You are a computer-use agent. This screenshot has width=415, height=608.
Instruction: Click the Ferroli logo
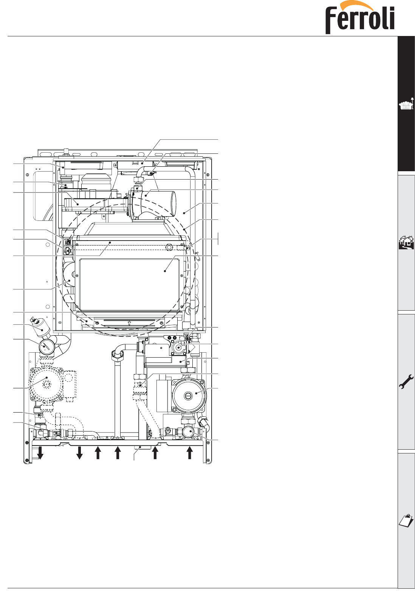[360, 18]
